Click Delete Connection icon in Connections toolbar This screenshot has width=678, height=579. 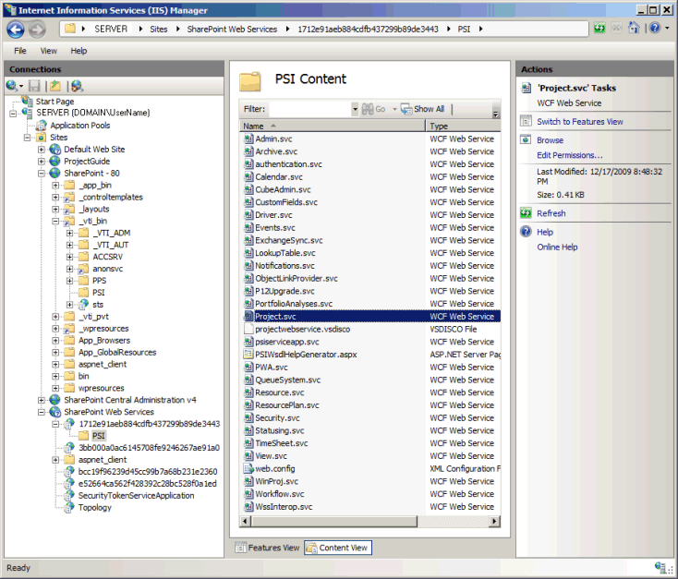77,86
